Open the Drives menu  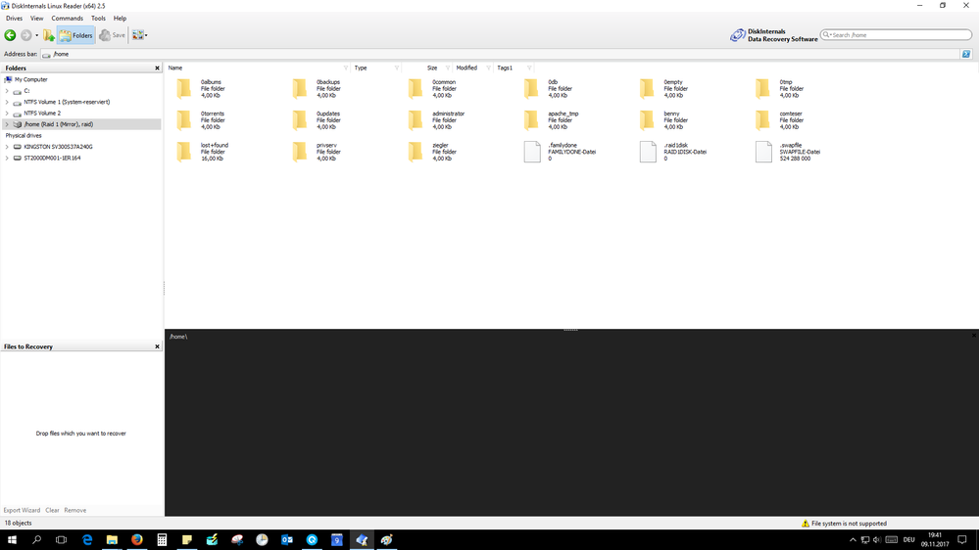pyautogui.click(x=14, y=19)
